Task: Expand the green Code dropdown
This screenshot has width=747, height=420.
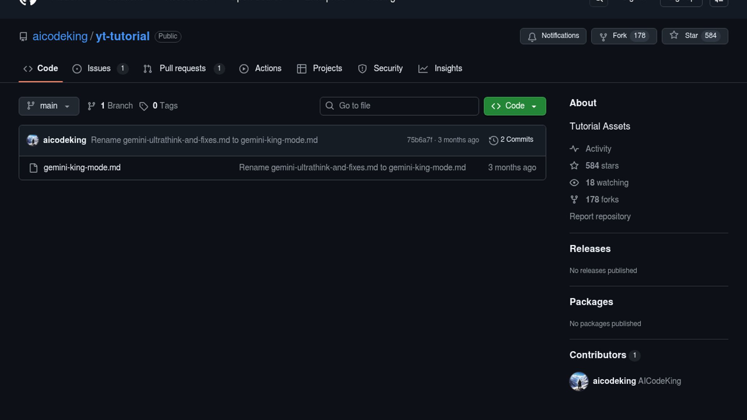Action: click(514, 106)
